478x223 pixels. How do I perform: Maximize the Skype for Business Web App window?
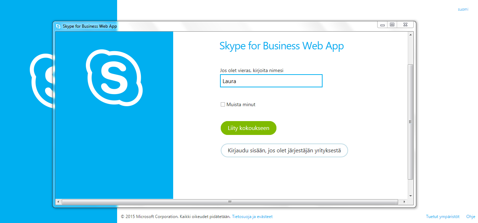(x=392, y=25)
